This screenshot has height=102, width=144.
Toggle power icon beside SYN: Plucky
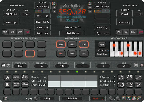tap(54, 3)
